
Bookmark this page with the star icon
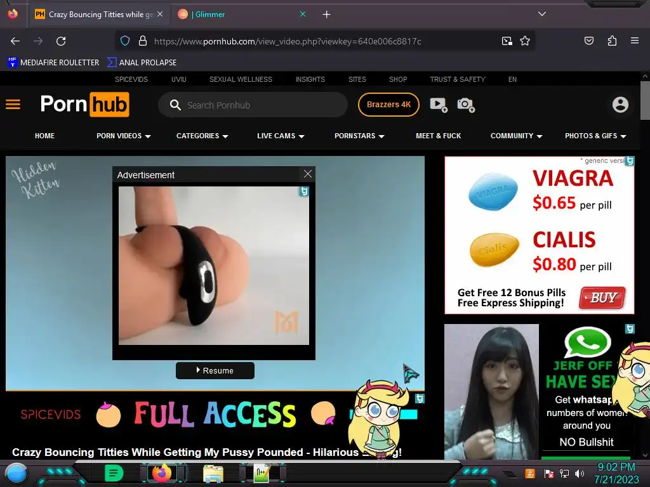(x=525, y=41)
